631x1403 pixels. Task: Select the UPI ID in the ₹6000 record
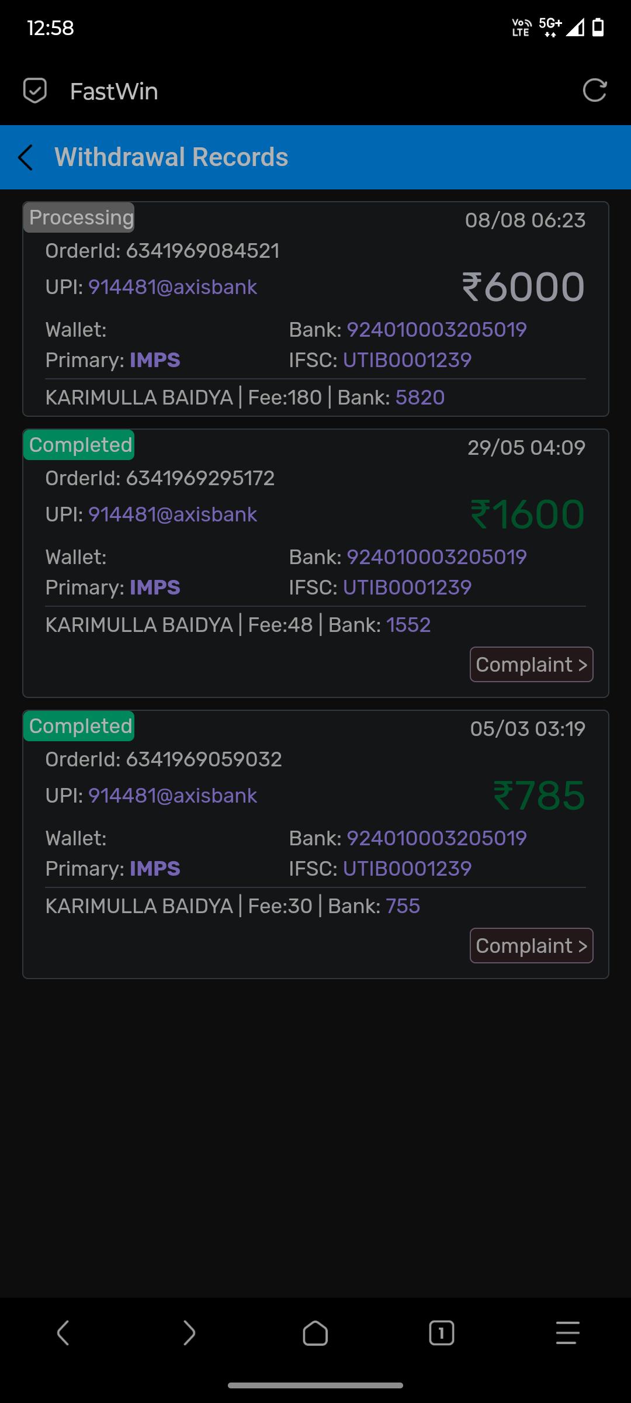coord(172,287)
